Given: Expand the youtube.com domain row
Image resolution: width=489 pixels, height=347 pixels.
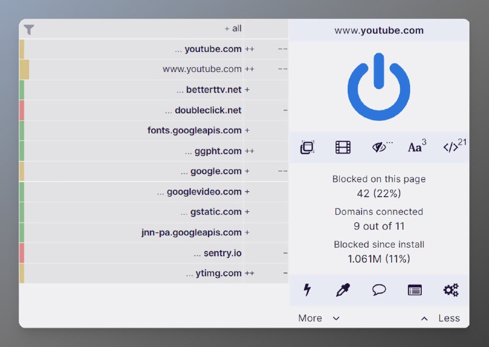Looking at the screenshot, I should click(209, 49).
